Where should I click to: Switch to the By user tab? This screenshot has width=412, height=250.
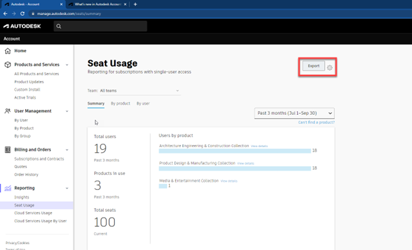point(143,104)
